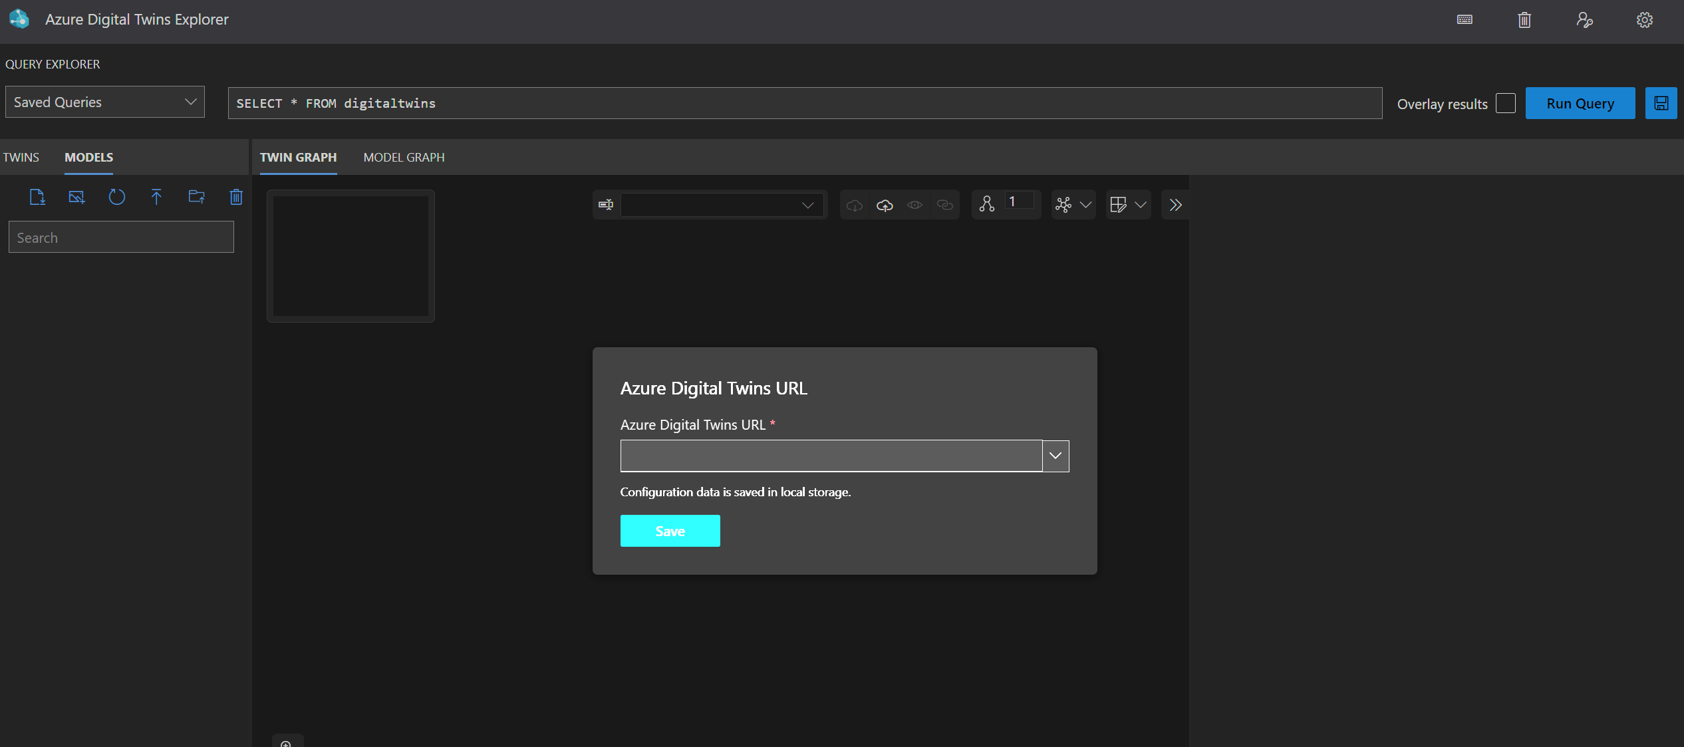Enable the Overlay results checkbox
Viewport: 1684px width, 747px height.
1506,103
